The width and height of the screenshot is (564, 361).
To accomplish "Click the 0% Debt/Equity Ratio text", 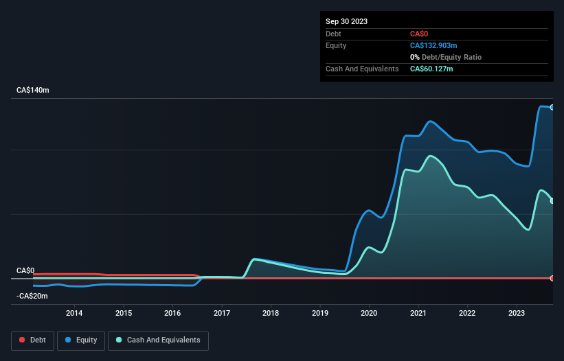I will (446, 57).
